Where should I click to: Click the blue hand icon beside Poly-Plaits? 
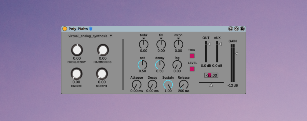pyautogui.click(x=90, y=29)
